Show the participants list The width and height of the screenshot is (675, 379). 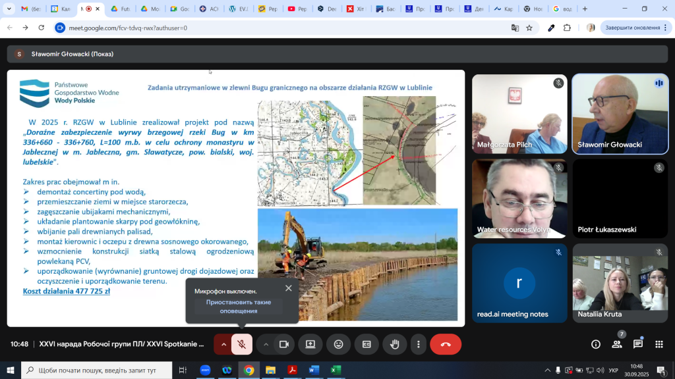click(617, 344)
